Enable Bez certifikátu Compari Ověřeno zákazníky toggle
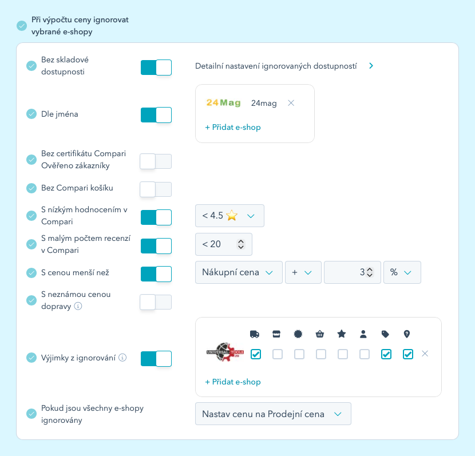475x456 pixels. click(156, 161)
